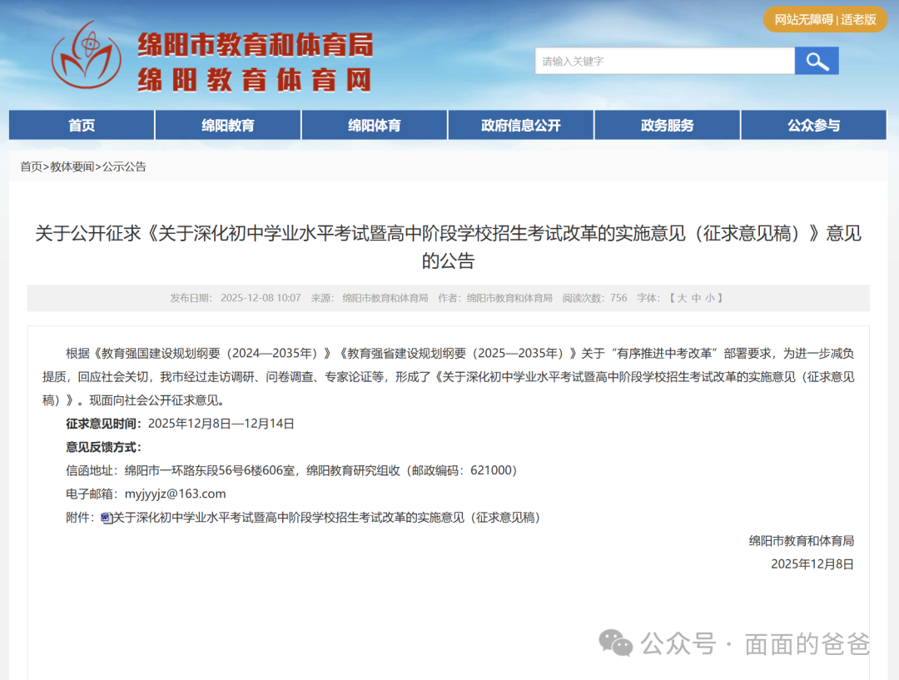Set font size to 大 (large)
Image resolution: width=899 pixels, height=680 pixels.
[x=682, y=298]
